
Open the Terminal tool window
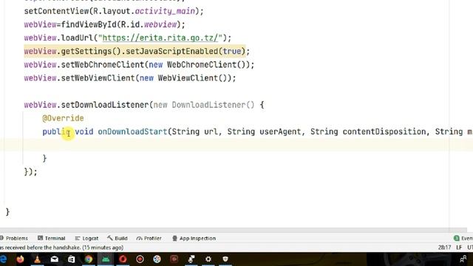(52, 238)
